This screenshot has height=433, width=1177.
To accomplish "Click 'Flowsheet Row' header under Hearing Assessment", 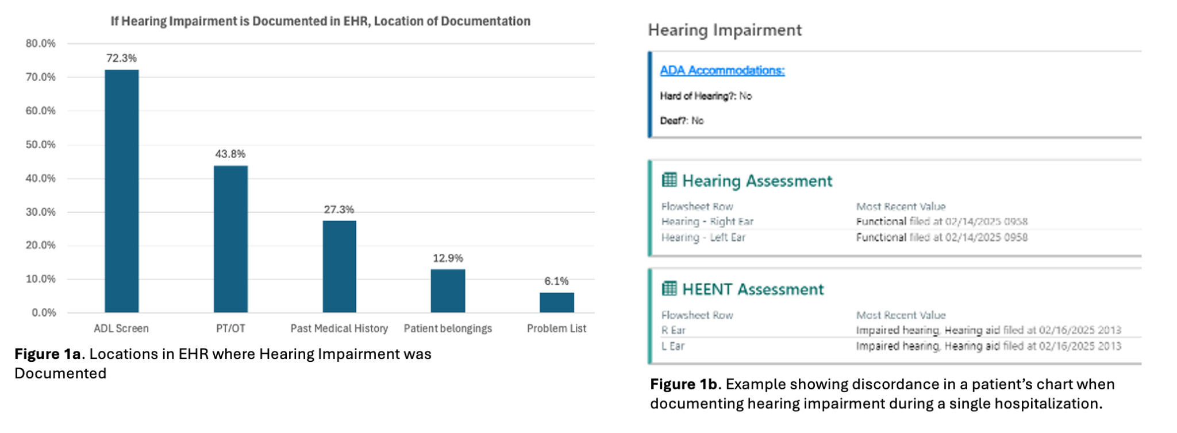I will [x=697, y=206].
